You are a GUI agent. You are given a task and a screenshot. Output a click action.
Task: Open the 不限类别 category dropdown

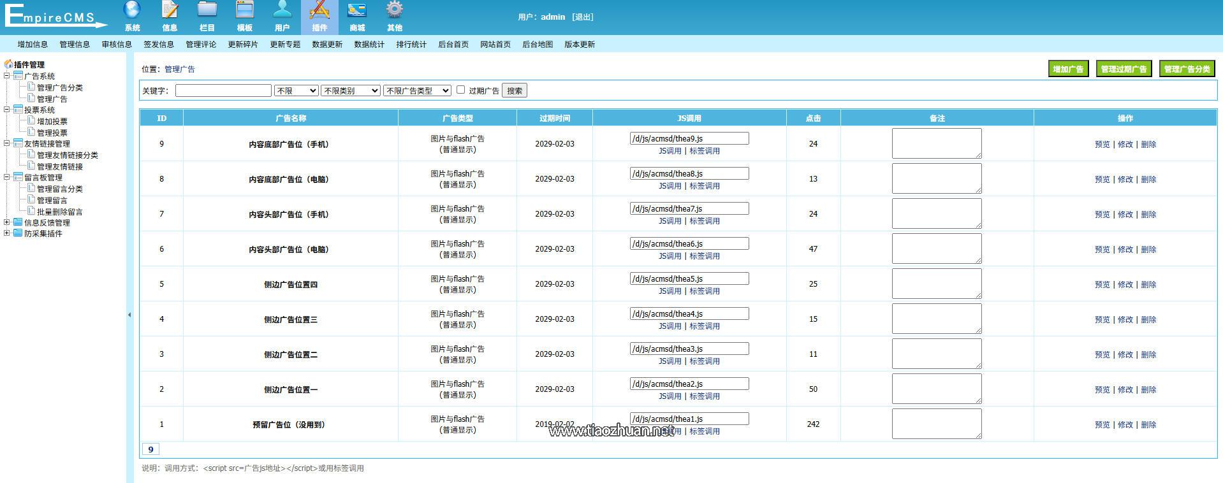click(350, 90)
